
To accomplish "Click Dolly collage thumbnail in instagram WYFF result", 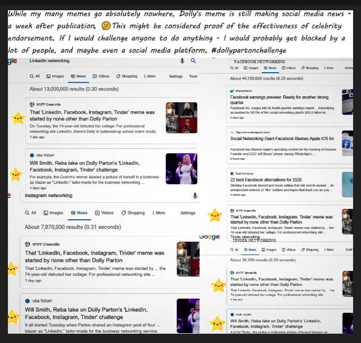I will [x=188, y=259].
